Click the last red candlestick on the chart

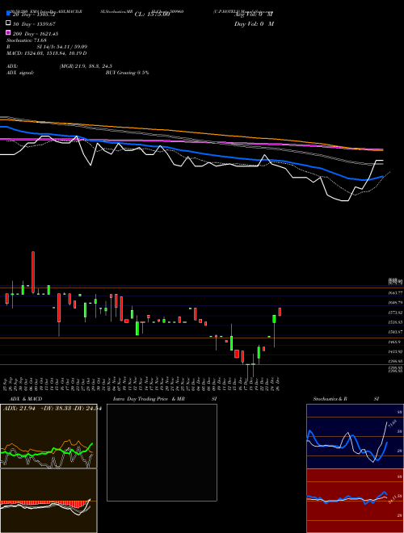[x=280, y=312]
